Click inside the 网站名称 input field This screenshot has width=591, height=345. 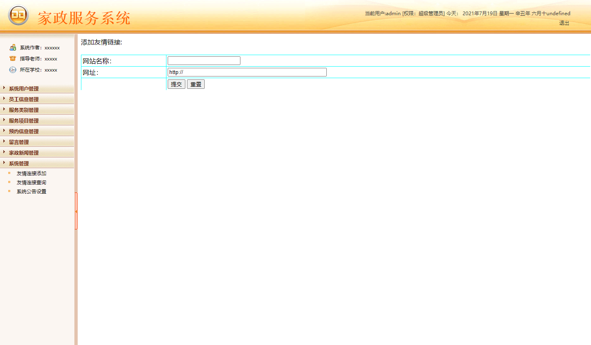tap(203, 60)
